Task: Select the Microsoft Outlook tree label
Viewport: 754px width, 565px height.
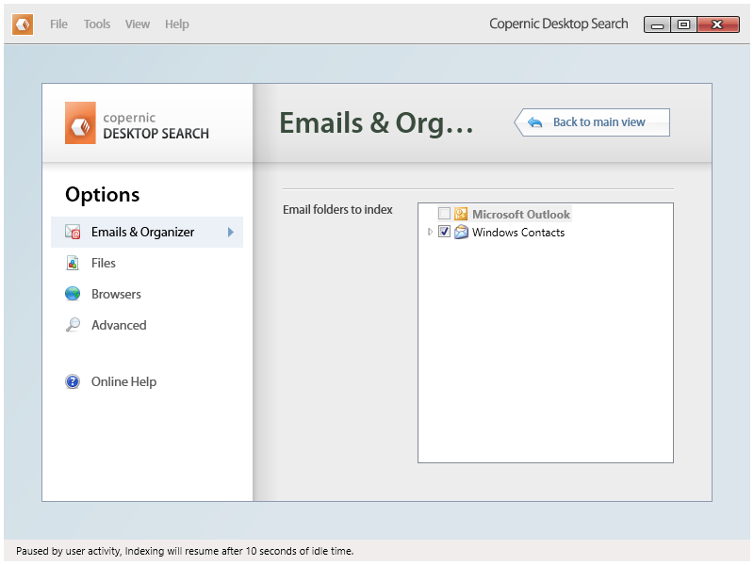Action: coord(521,215)
